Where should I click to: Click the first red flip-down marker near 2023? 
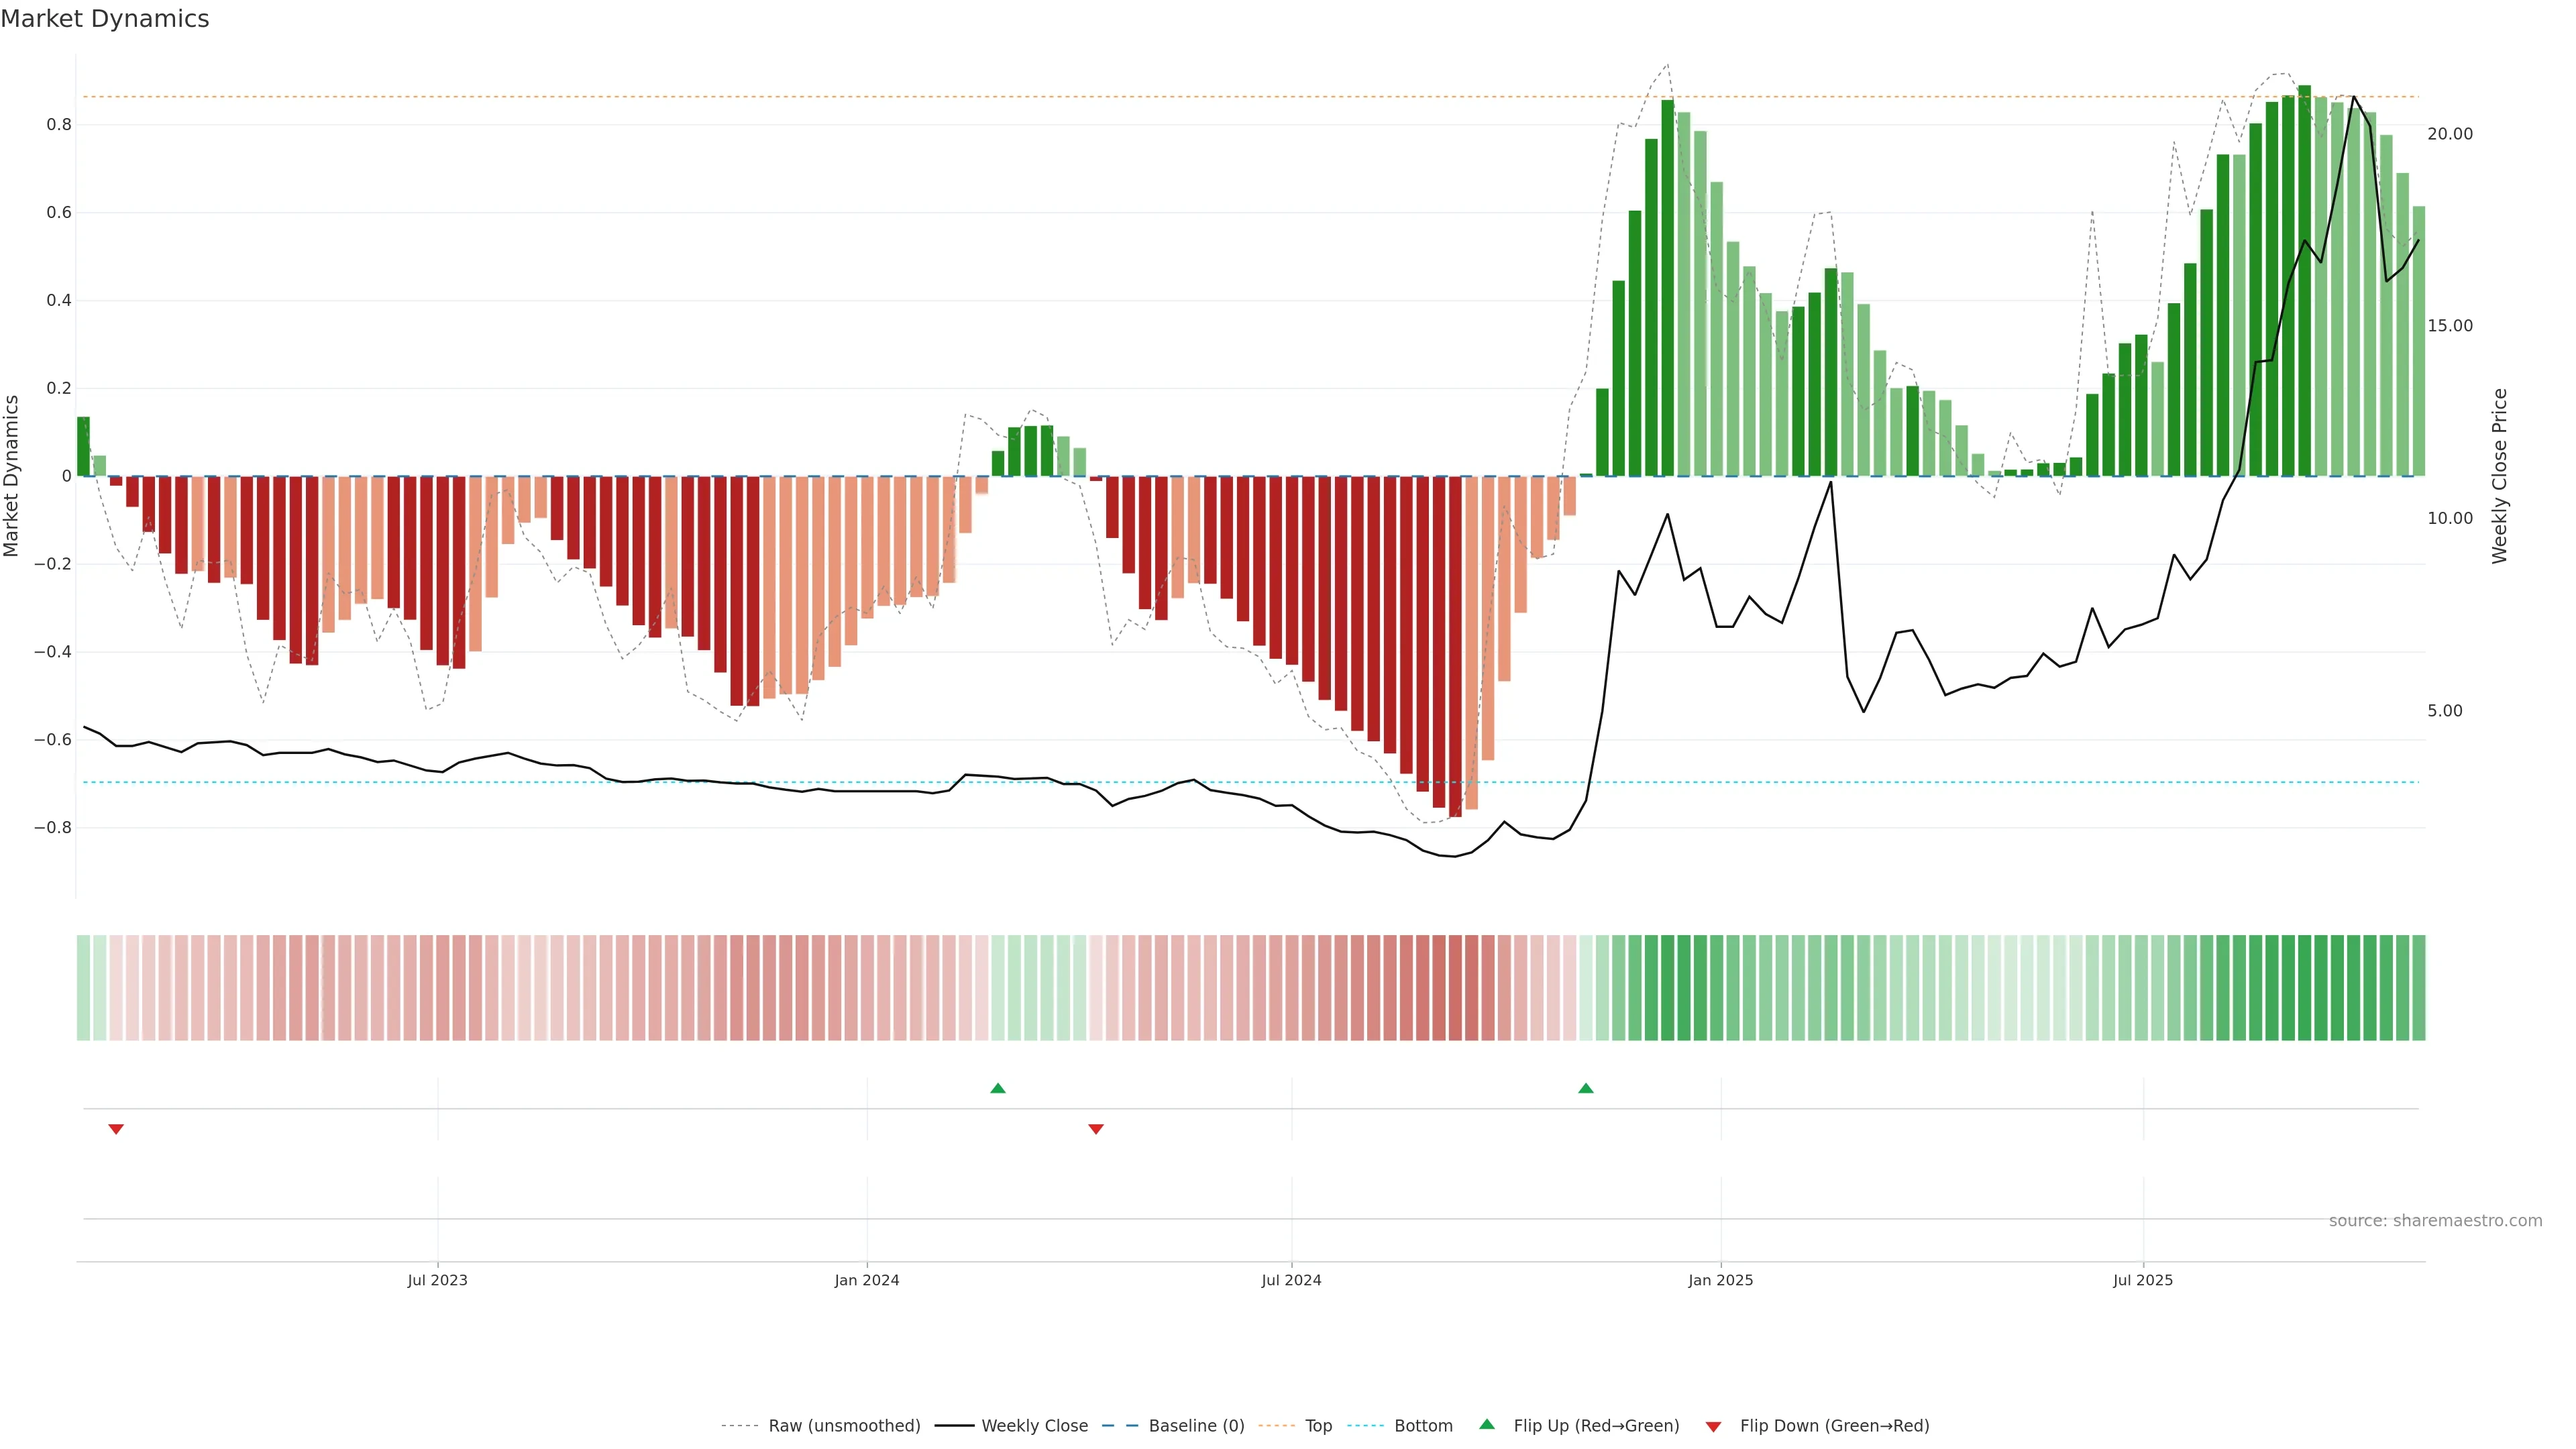point(116,1129)
